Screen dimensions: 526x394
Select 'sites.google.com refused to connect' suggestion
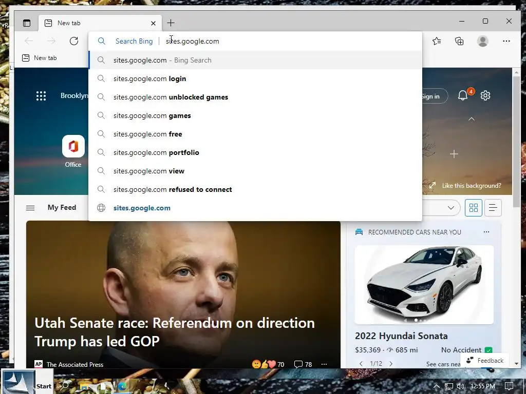[256, 189]
